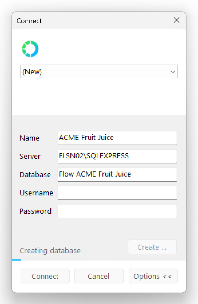Click the empty Username input field
The image size is (198, 304).
(x=117, y=193)
